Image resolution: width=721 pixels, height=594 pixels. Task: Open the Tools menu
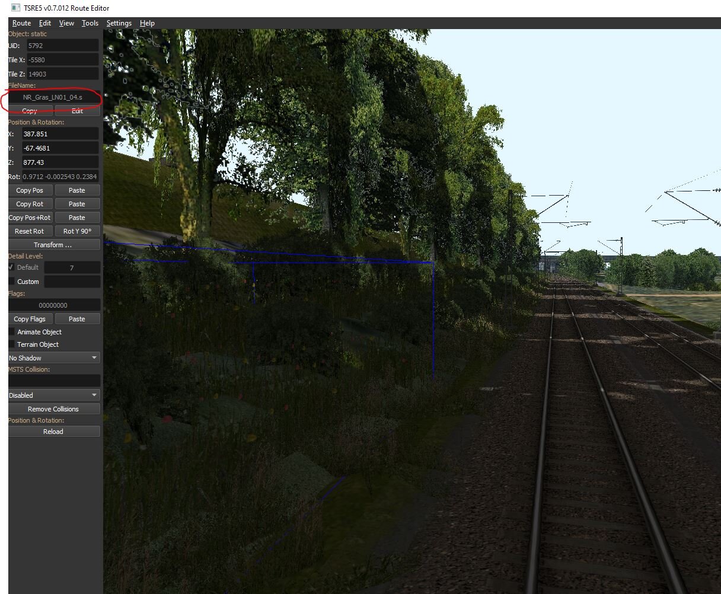(x=90, y=23)
